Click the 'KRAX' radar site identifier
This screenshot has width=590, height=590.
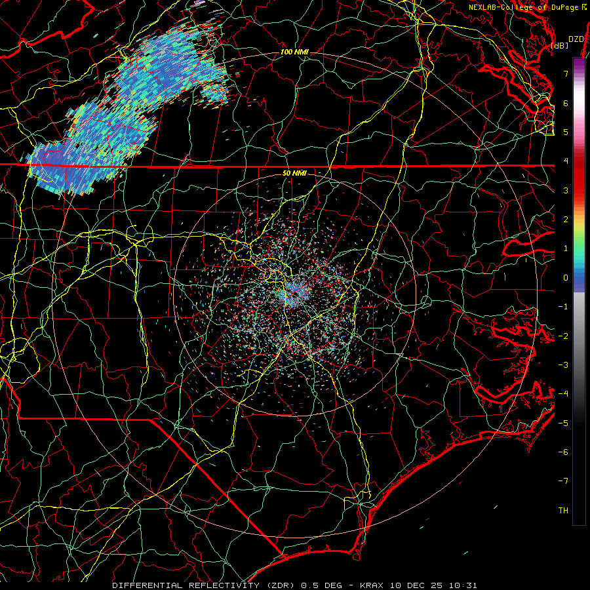[372, 585]
